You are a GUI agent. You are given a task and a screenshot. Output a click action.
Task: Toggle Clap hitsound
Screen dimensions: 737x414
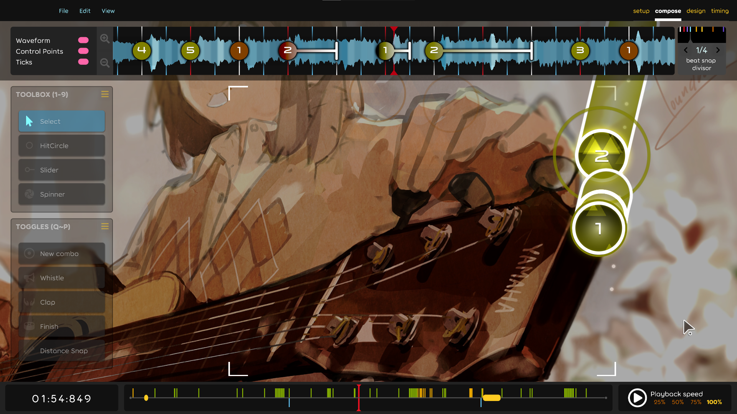(62, 302)
